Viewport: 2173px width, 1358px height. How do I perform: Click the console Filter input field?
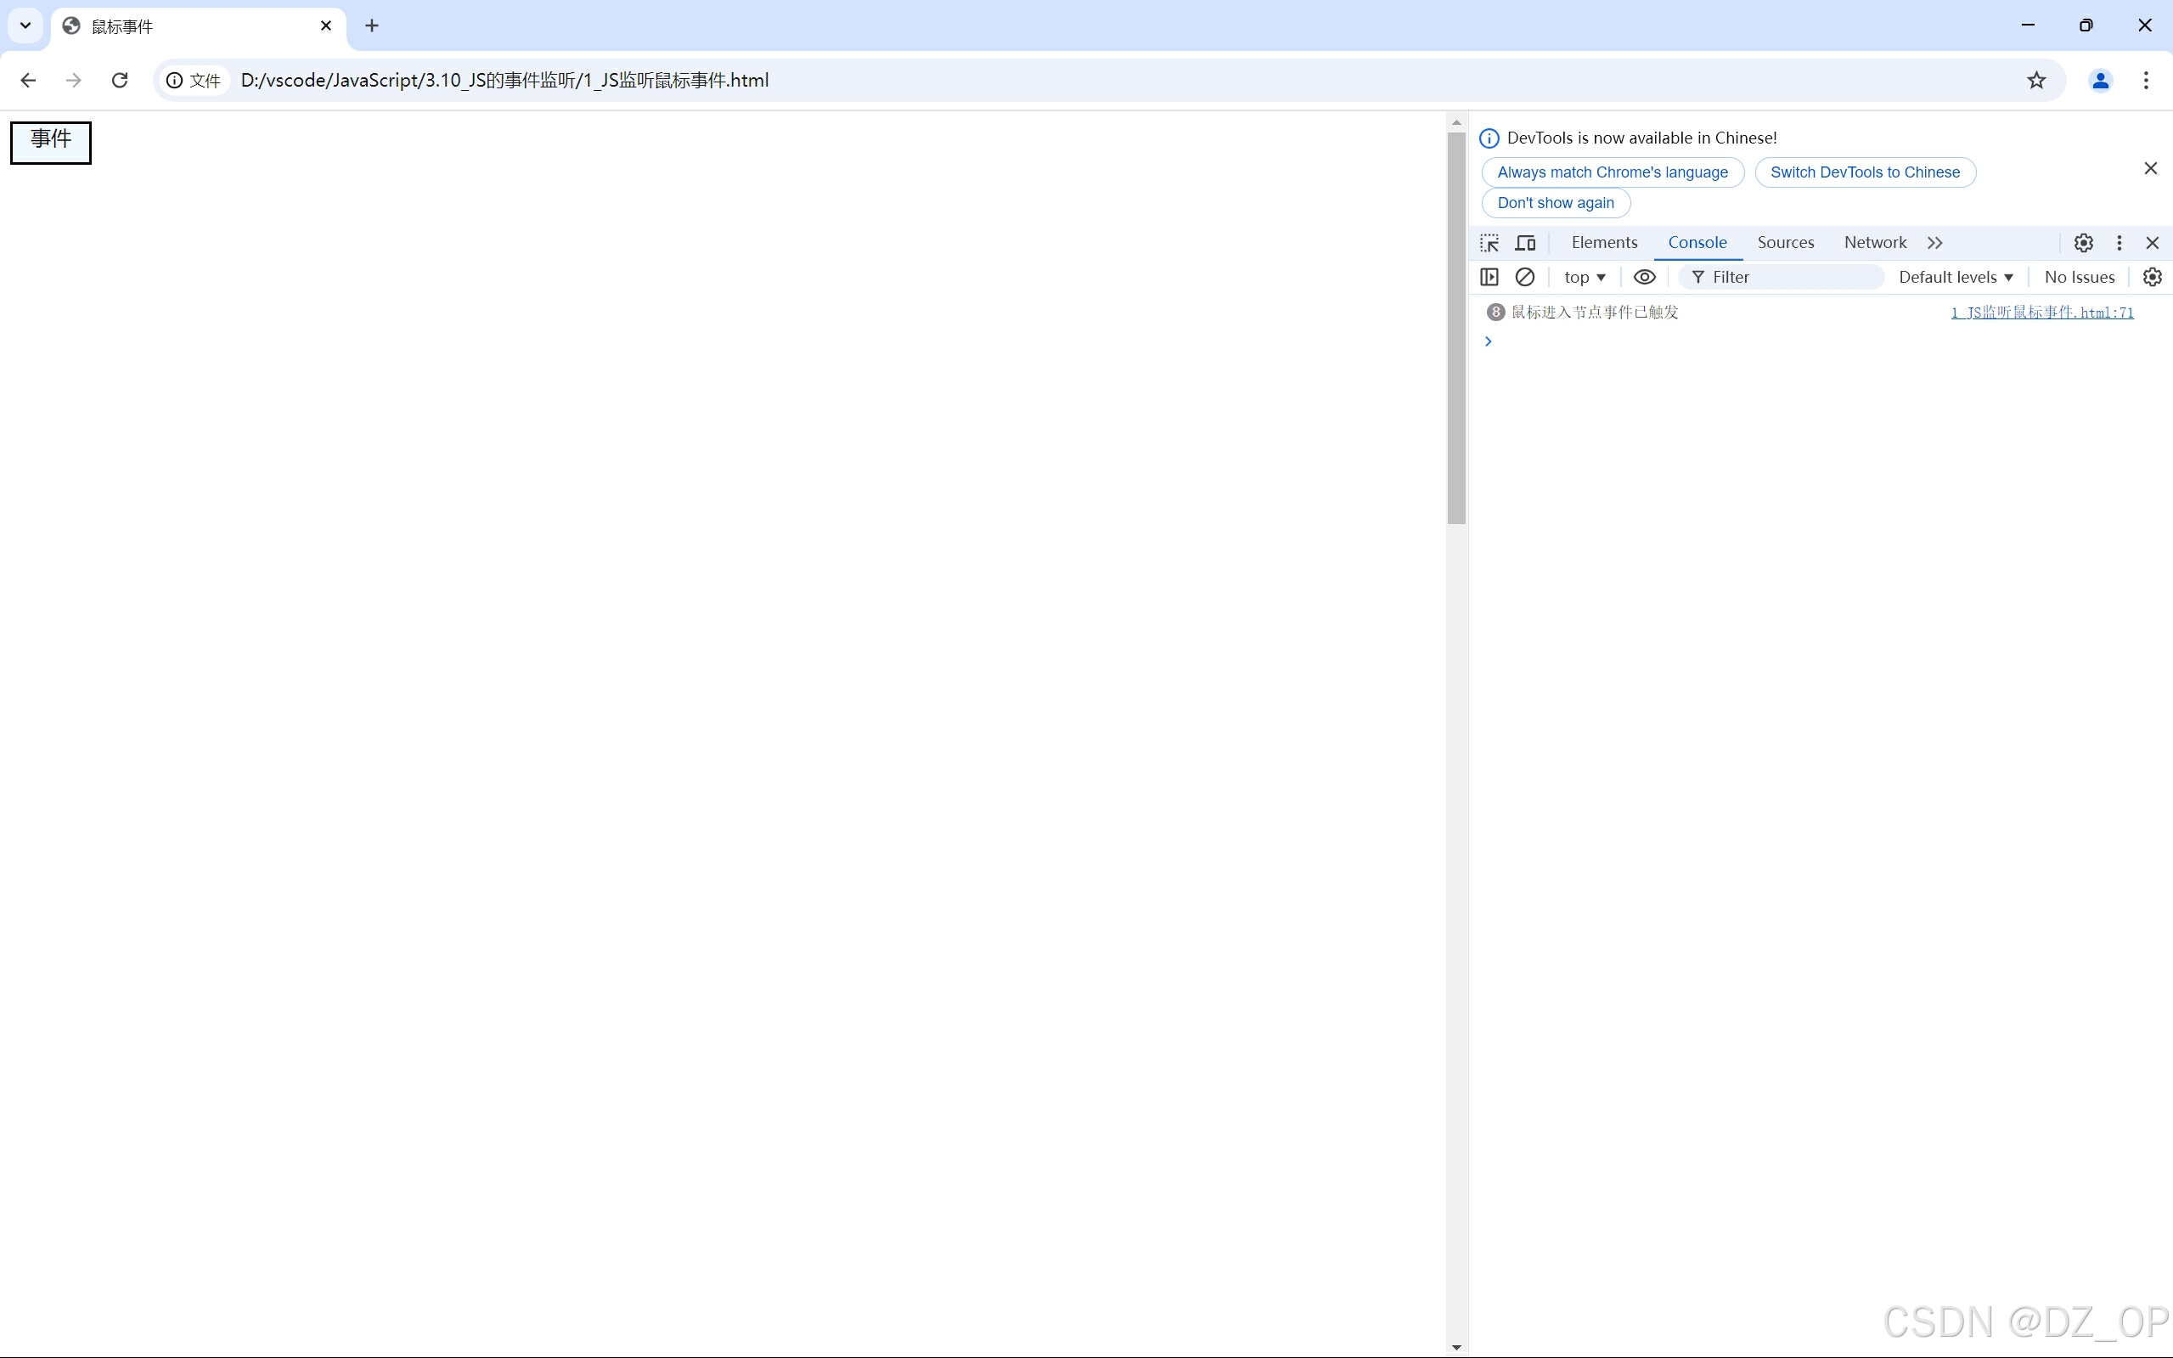pyautogui.click(x=1787, y=278)
